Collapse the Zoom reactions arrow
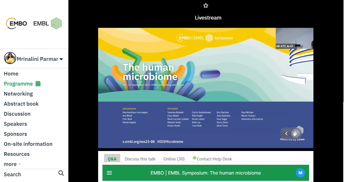The image size is (344, 182). click(286, 133)
